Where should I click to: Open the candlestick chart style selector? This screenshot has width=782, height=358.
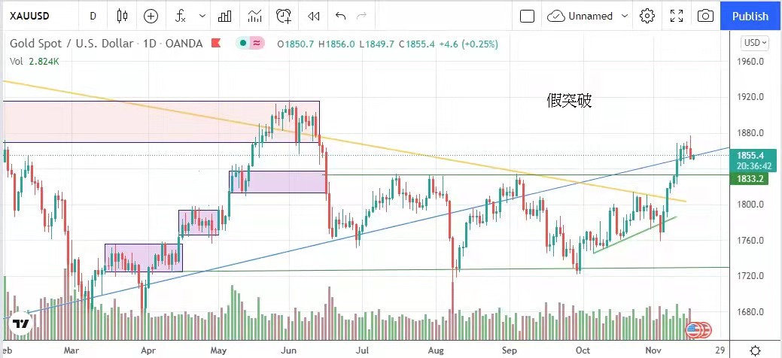coord(123,16)
